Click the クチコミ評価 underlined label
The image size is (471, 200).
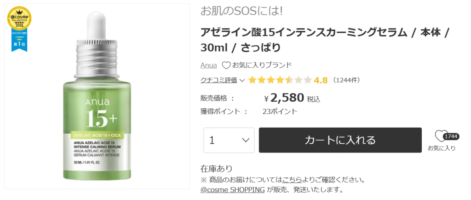219,80
